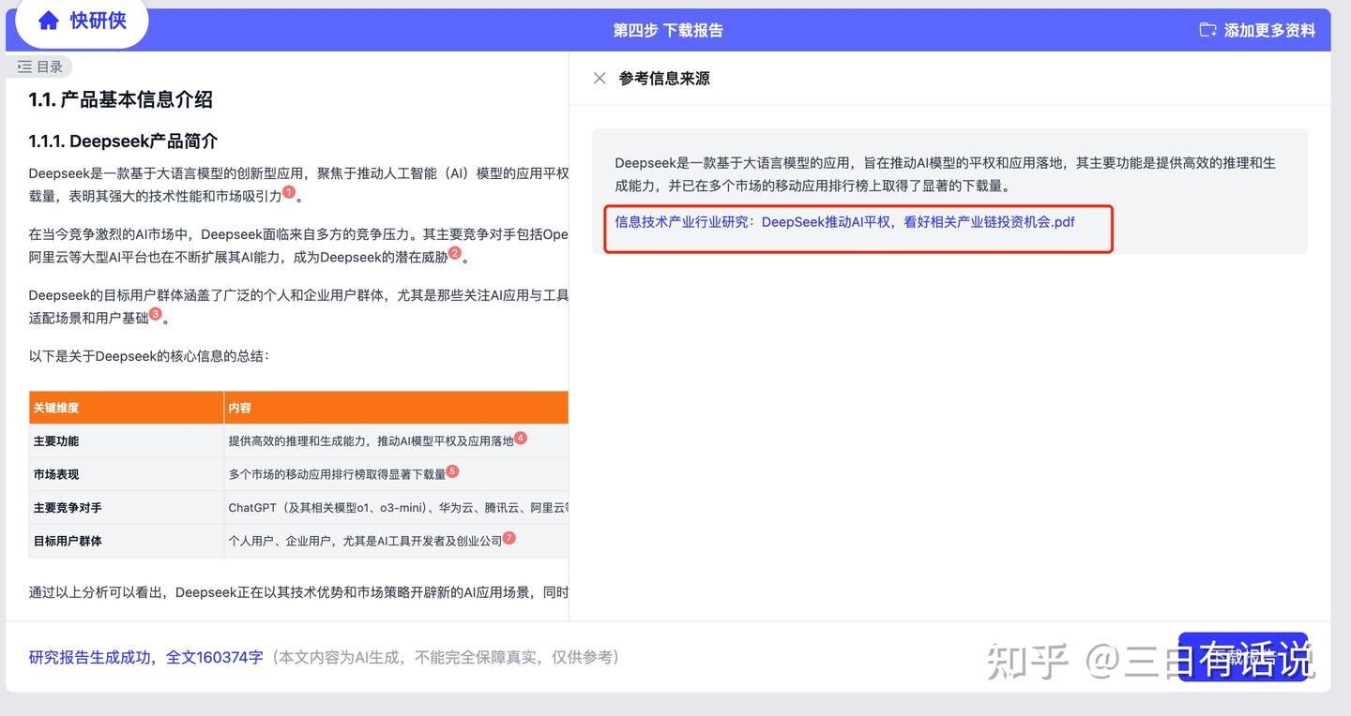The height and width of the screenshot is (716, 1351).
Task: Click the 添加更多资料 label
Action: click(x=1269, y=30)
